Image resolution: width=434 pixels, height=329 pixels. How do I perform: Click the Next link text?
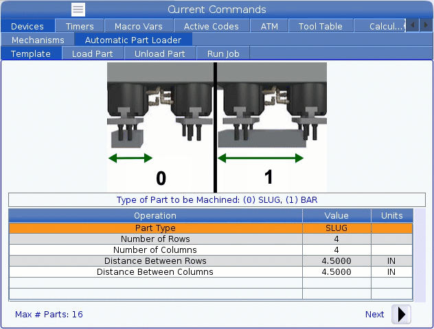[374, 315]
